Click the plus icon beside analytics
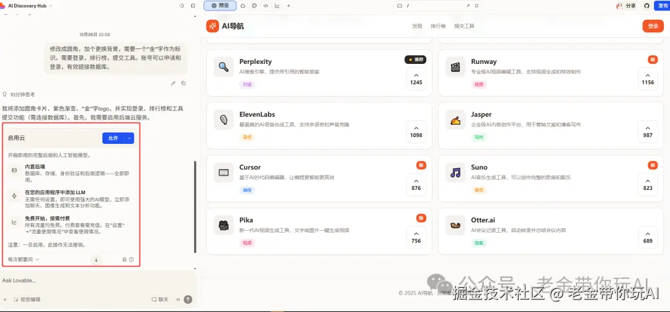The height and width of the screenshot is (312, 670). point(288,6)
